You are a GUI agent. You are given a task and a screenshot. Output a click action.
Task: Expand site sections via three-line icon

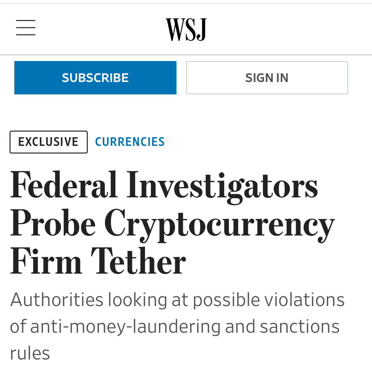[26, 28]
